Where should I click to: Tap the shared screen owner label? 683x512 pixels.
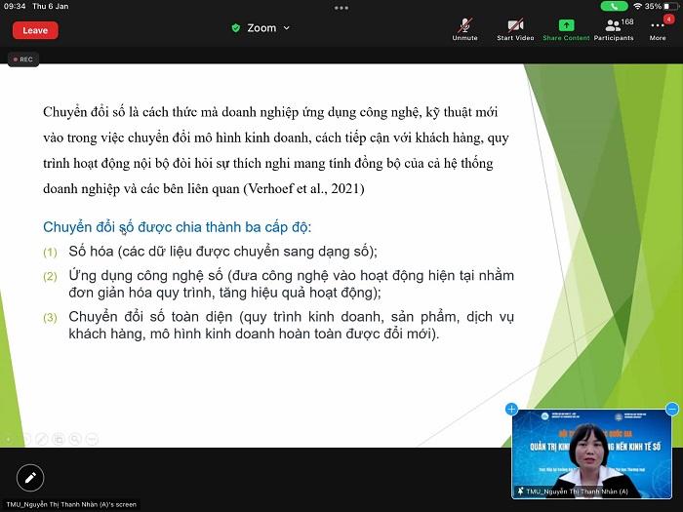click(x=68, y=504)
